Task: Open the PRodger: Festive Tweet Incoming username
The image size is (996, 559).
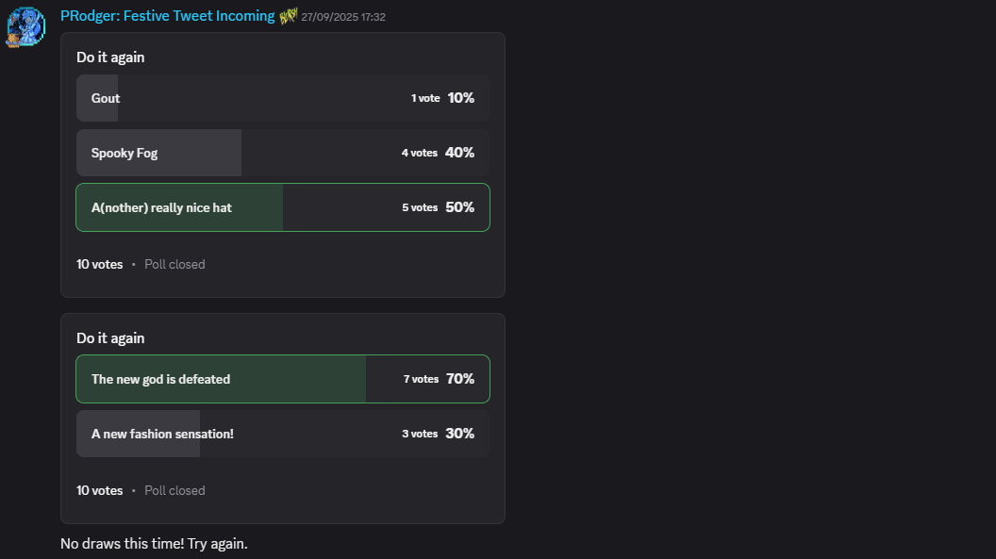Action: point(167,16)
